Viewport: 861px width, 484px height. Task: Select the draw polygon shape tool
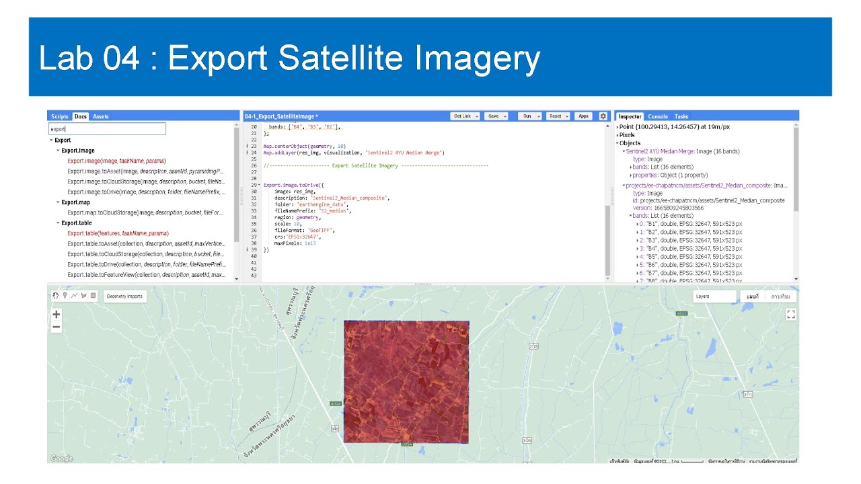tap(84, 296)
